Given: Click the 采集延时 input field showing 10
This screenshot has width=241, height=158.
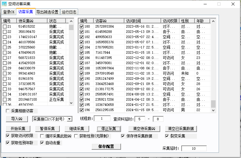Looking at the screenshot, I should click(x=194, y=148).
